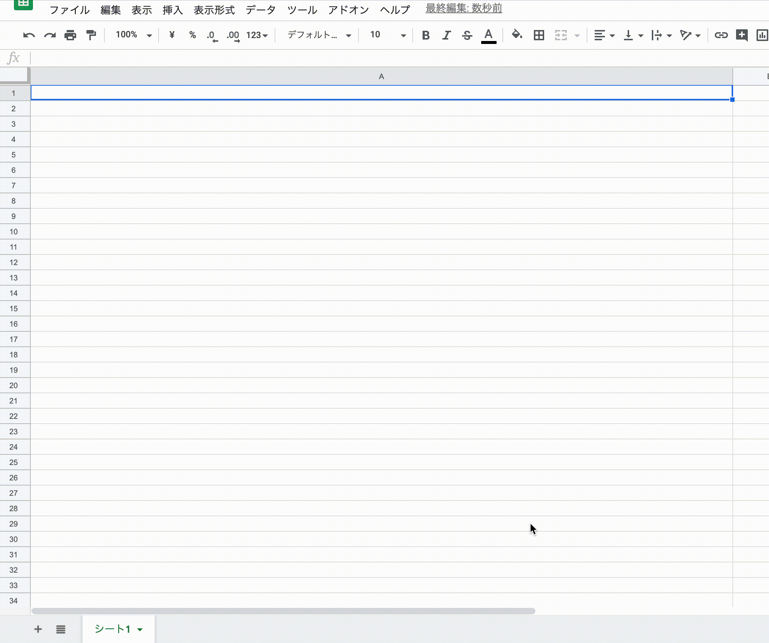Screen dimensions: 769x643
Task: Add a new sheet with the plus button
Action: (38, 629)
